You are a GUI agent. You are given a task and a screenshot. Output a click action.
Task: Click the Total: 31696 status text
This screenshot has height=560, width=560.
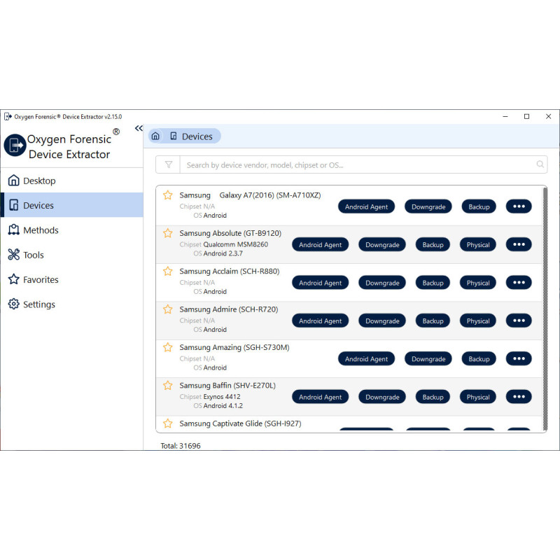(181, 446)
